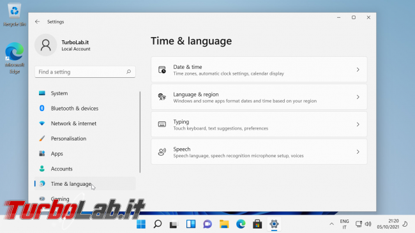Image resolution: width=415 pixels, height=233 pixels.
Task: Open taskbar Search
Action: pos(158,224)
